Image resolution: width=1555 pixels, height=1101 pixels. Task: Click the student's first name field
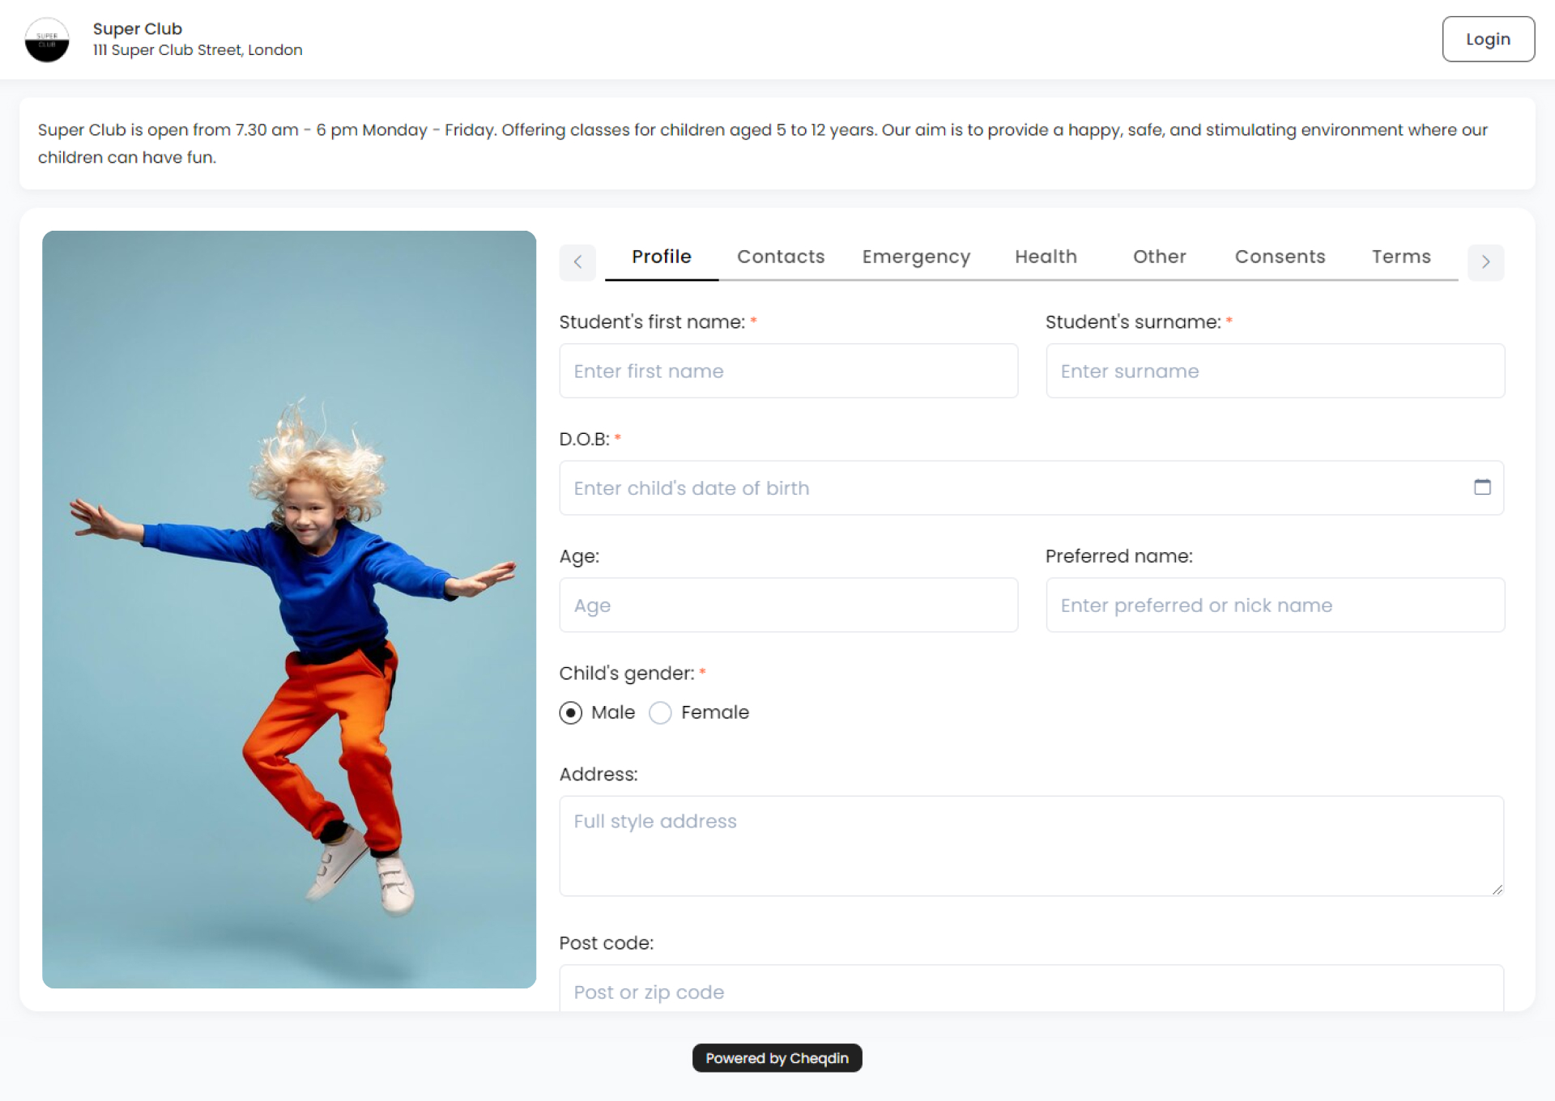click(788, 371)
